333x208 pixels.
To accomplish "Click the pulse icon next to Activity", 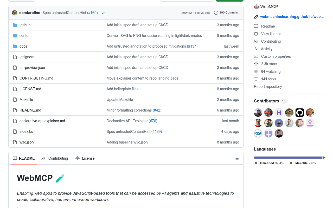I will 256,49.
